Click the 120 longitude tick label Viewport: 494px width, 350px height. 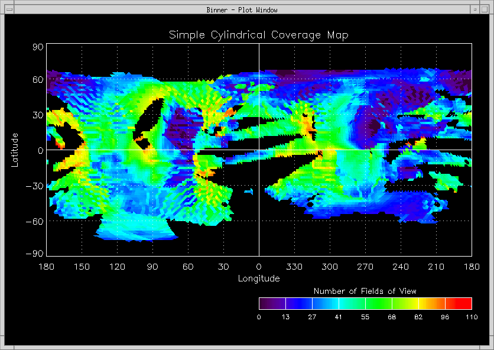click(117, 267)
